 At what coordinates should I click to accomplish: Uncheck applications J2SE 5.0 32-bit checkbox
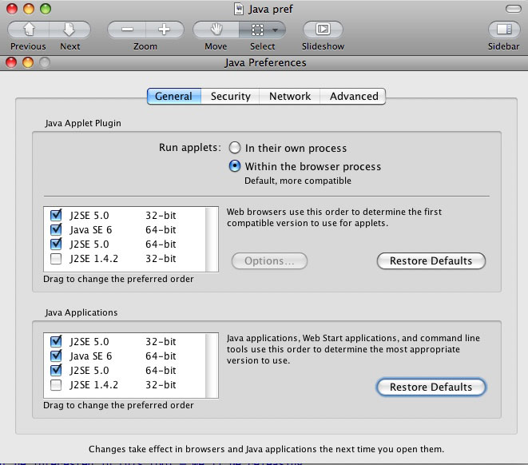(56, 341)
